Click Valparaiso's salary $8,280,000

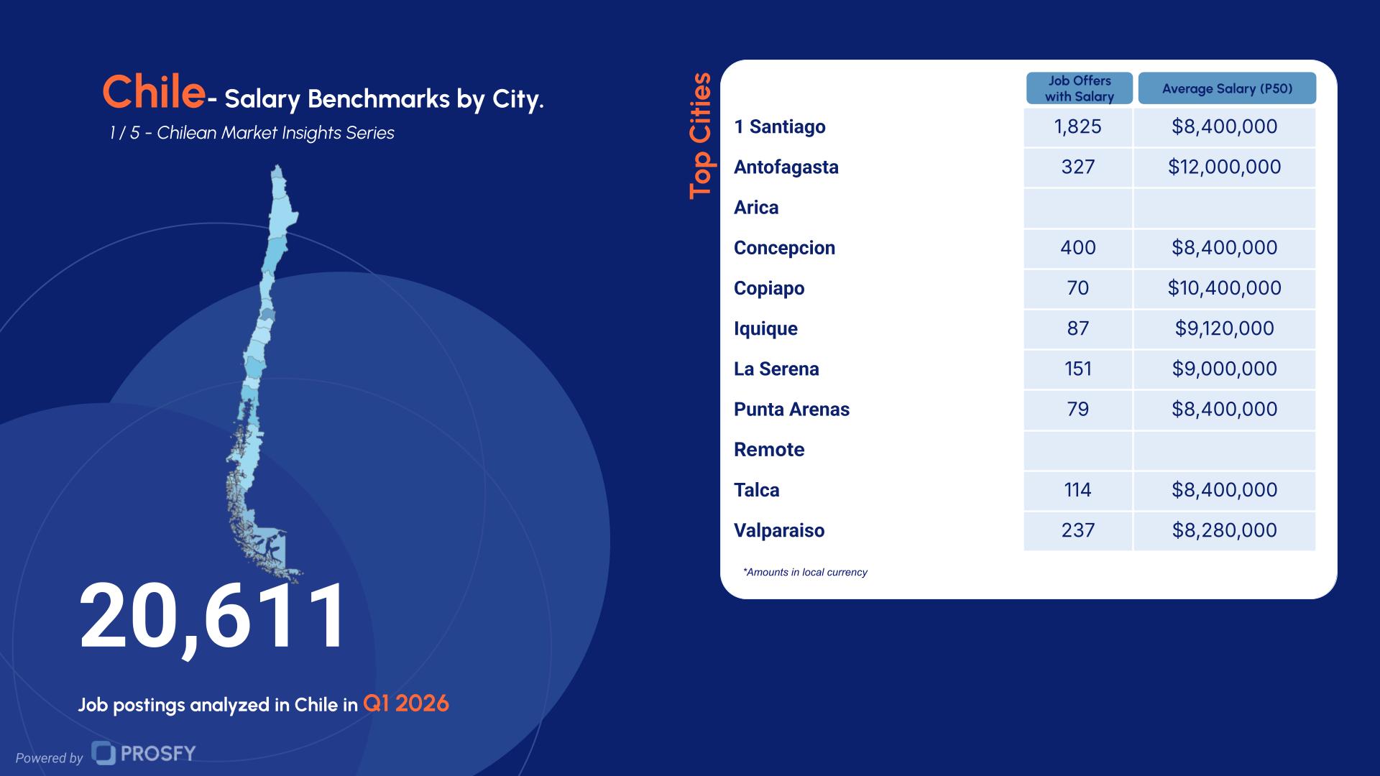(x=1224, y=530)
